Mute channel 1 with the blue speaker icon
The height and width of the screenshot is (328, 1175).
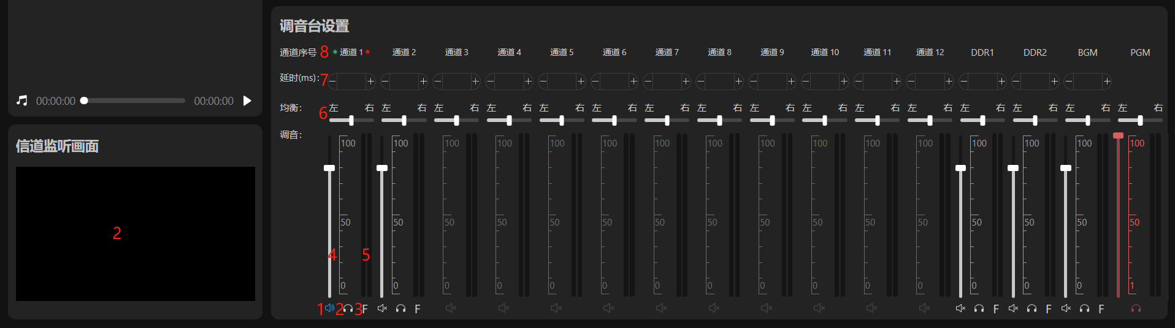[x=330, y=308]
